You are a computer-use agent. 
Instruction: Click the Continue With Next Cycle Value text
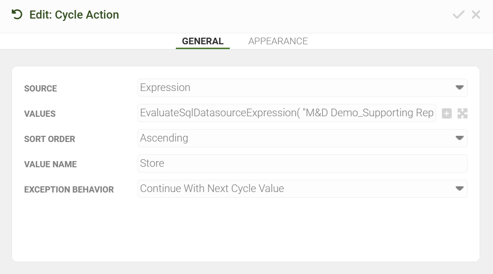point(212,189)
